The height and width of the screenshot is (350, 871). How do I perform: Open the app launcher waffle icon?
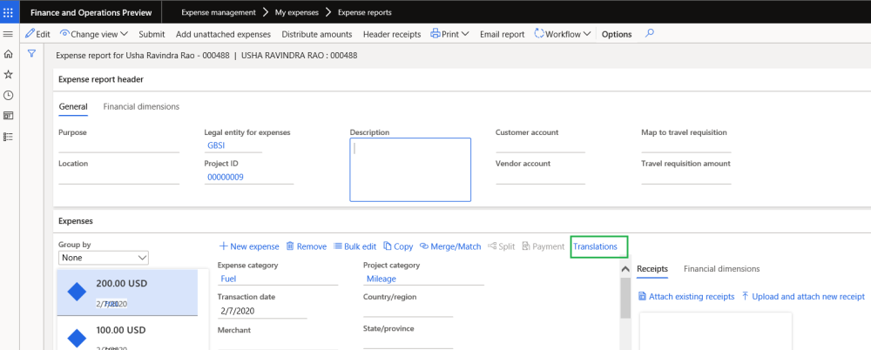[9, 12]
